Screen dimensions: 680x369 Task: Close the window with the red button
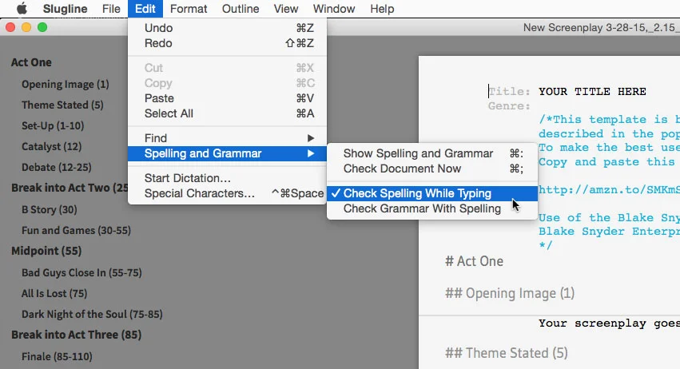point(10,27)
